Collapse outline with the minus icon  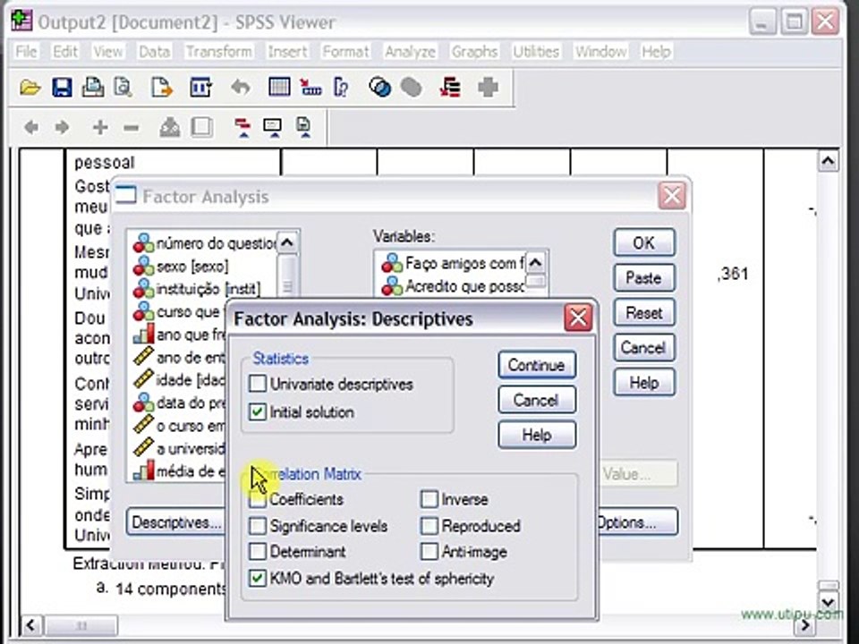tap(131, 128)
